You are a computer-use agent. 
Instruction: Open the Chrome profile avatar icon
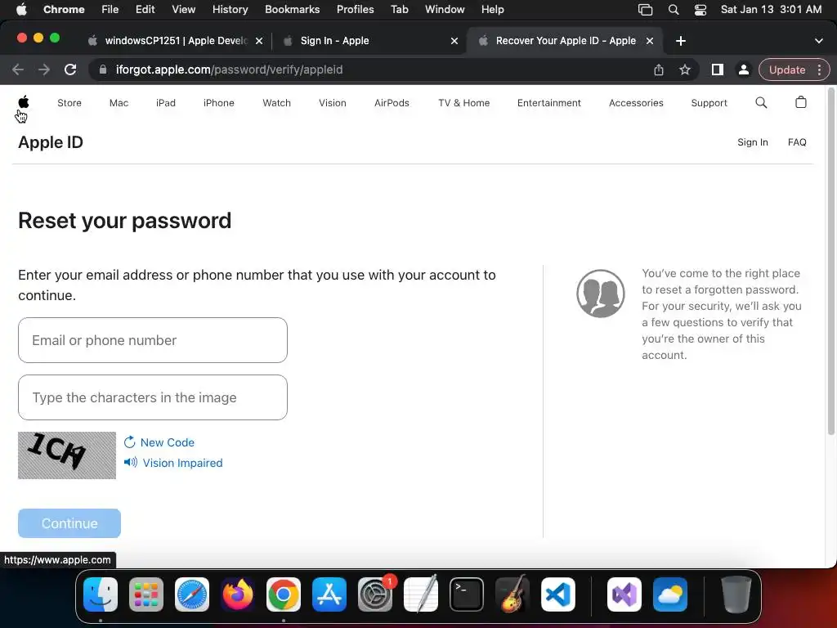743,70
